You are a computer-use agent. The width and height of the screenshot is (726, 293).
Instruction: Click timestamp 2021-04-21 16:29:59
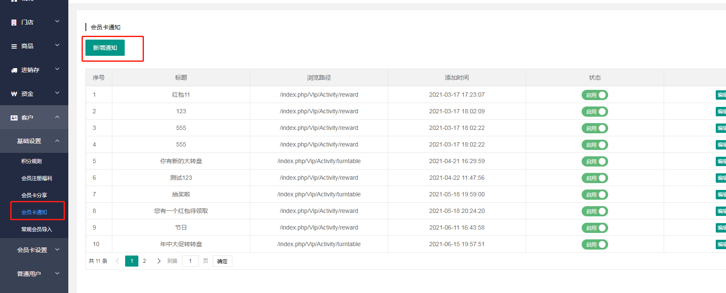457,161
